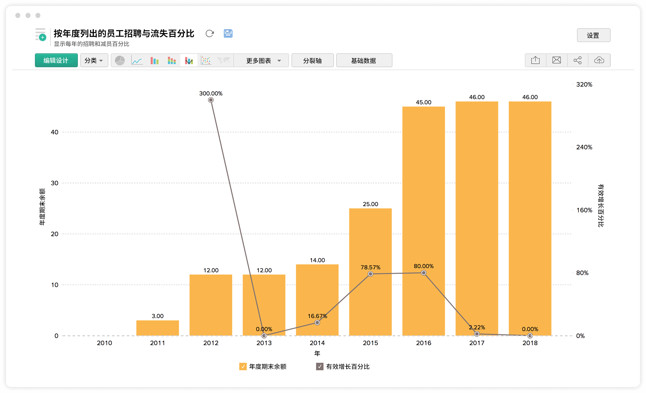Toggle the 有效增长百分比 legend checkbox
Image resolution: width=646 pixels, height=393 pixels.
(320, 366)
